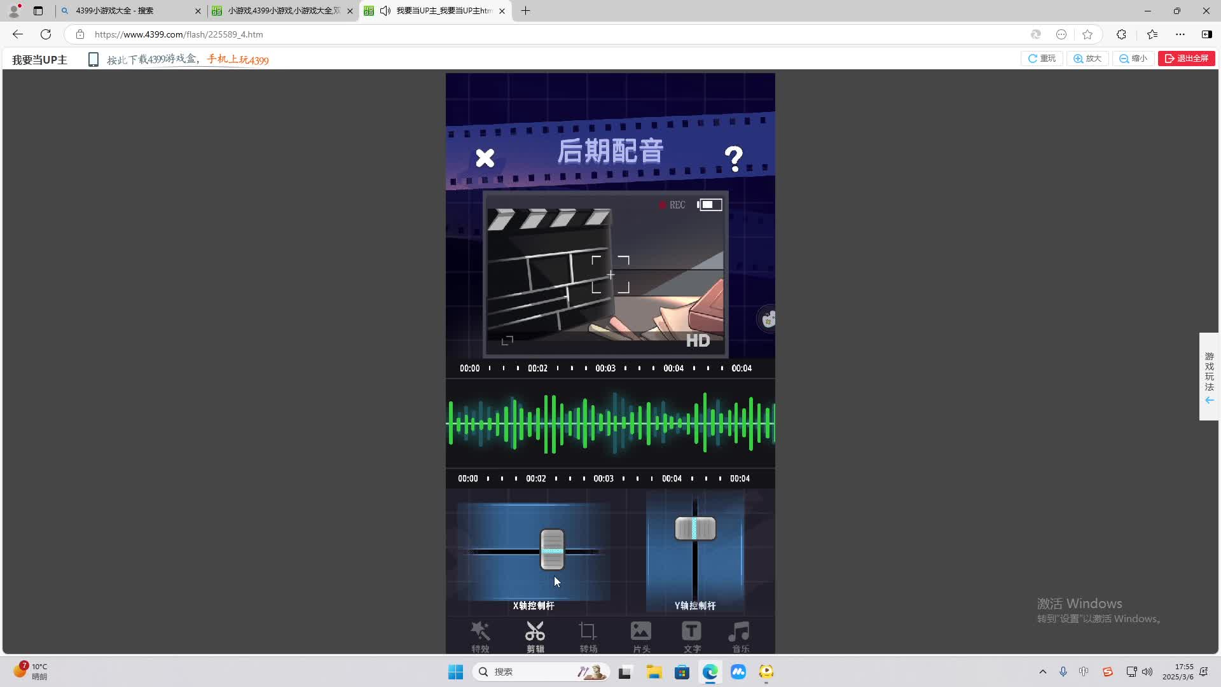Click the 退出全屏 exit fullscreen button

pyautogui.click(x=1186, y=58)
